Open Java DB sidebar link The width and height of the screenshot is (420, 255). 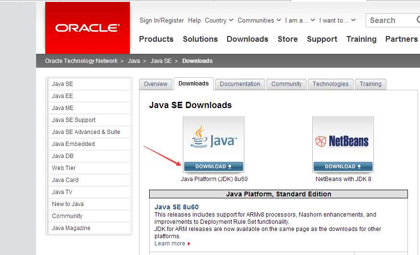click(89, 156)
